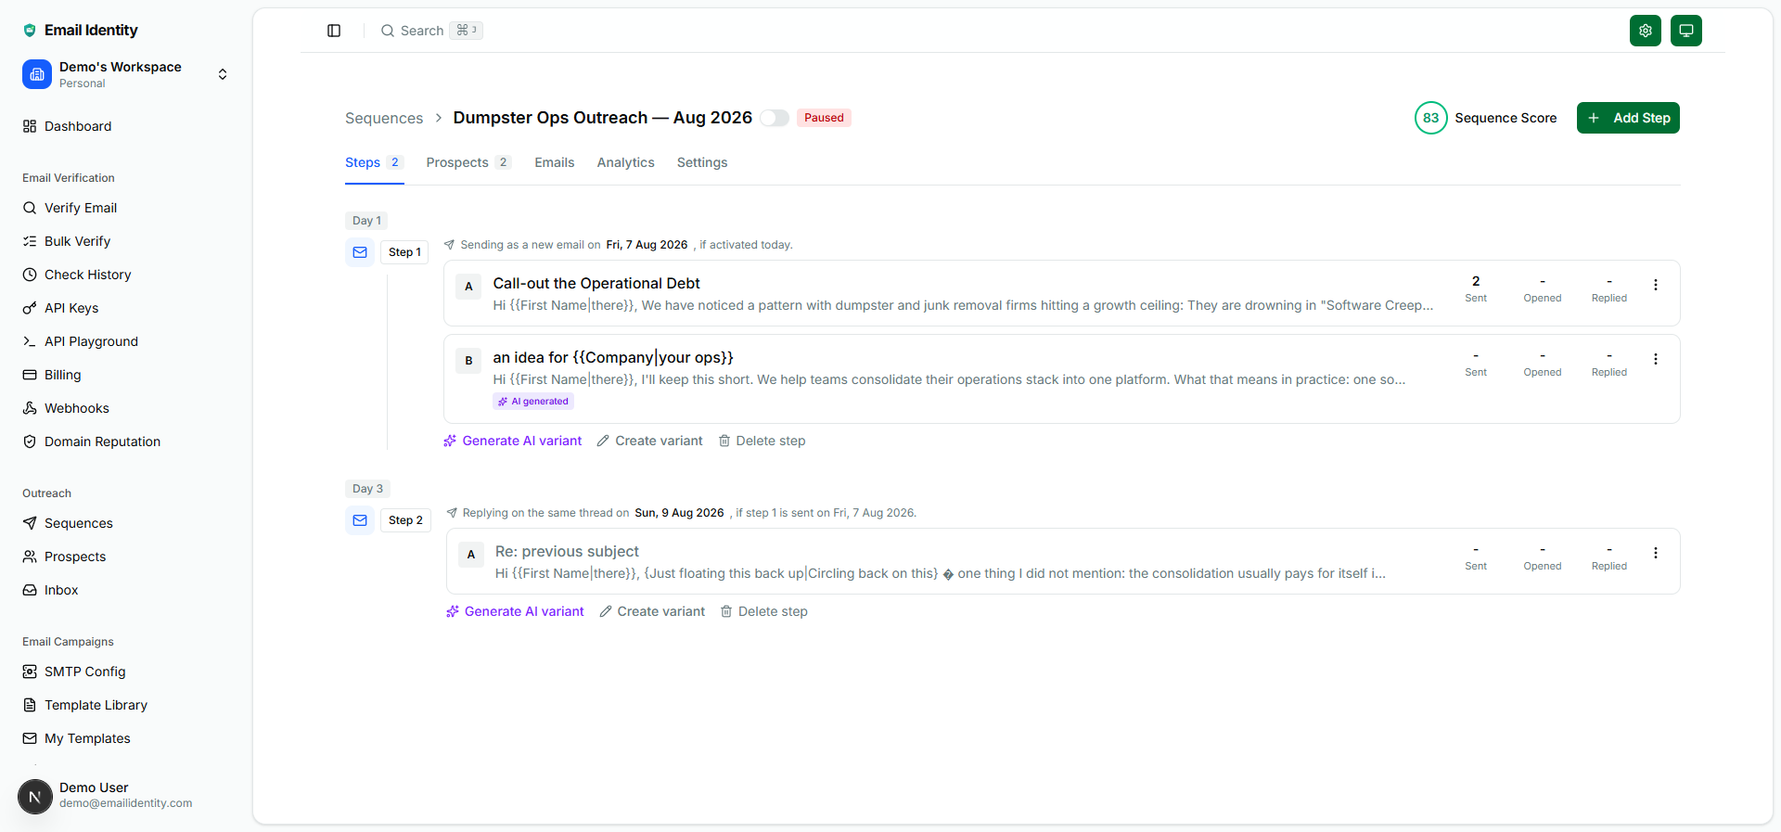Click the 'AI generated' tag on variant B
The width and height of the screenshot is (1781, 832).
pos(533,402)
